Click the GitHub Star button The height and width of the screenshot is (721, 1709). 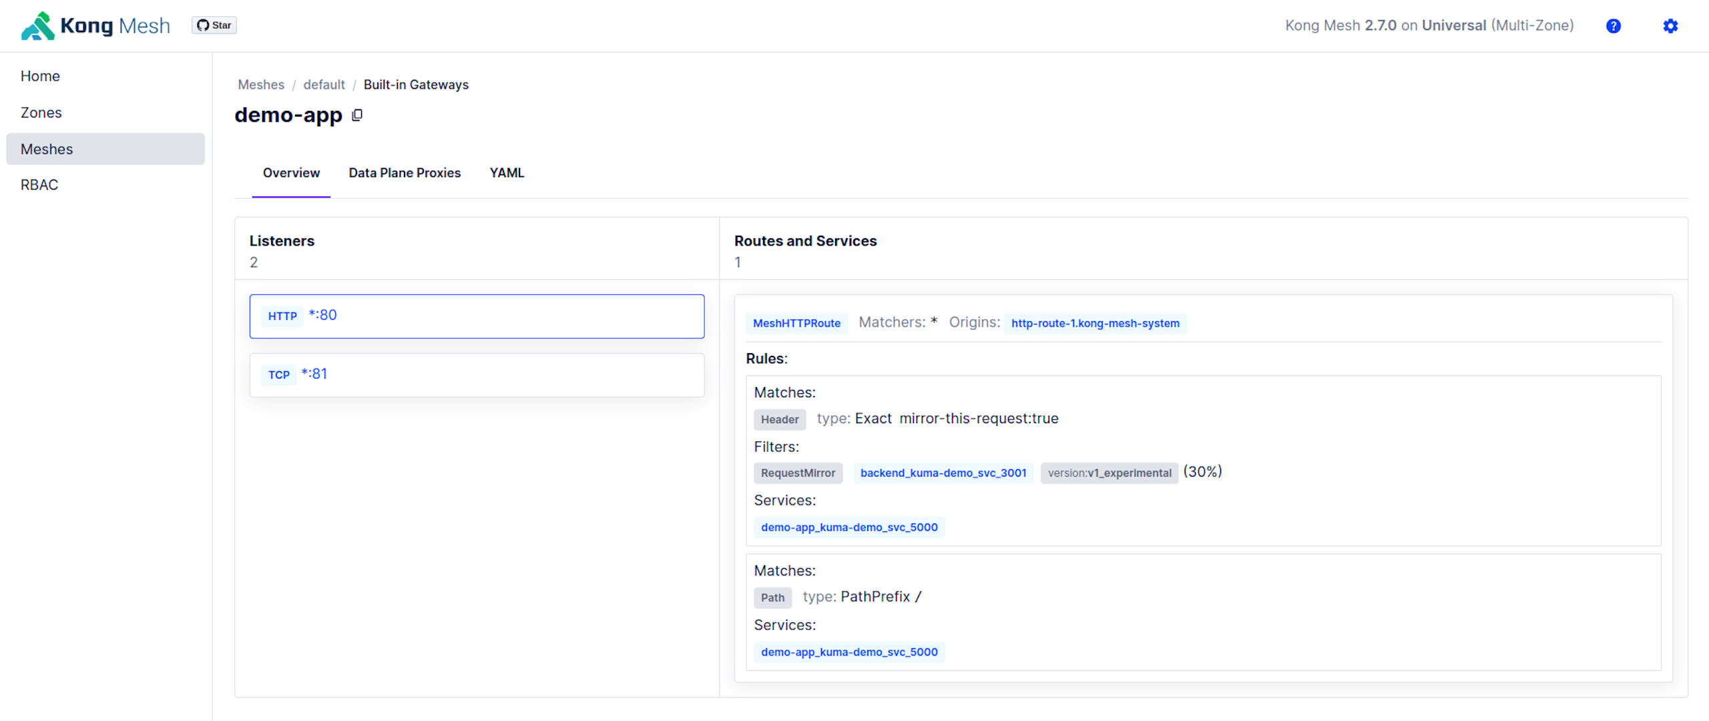click(214, 25)
